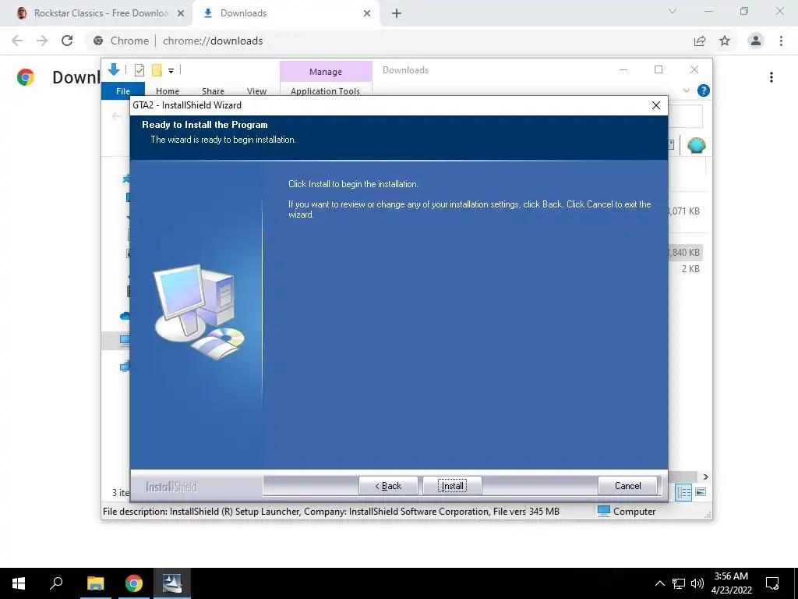Open the Chrome profile avatar menu
Screen dimensions: 798x599
click(x=756, y=41)
